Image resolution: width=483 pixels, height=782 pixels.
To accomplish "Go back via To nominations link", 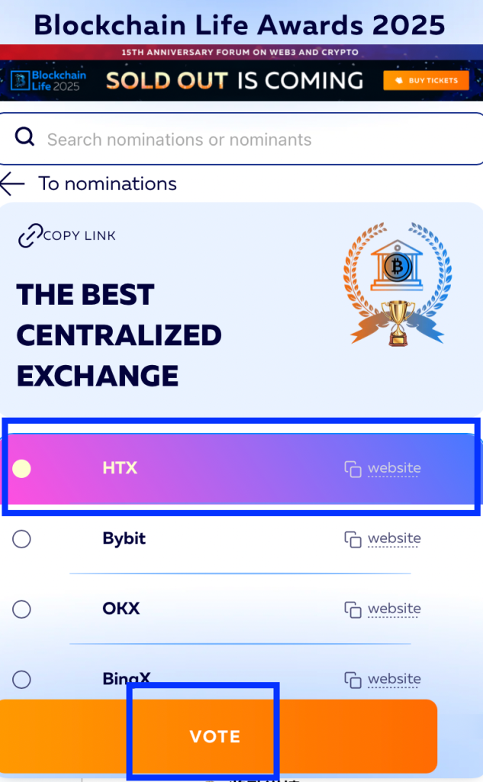I will [x=108, y=184].
